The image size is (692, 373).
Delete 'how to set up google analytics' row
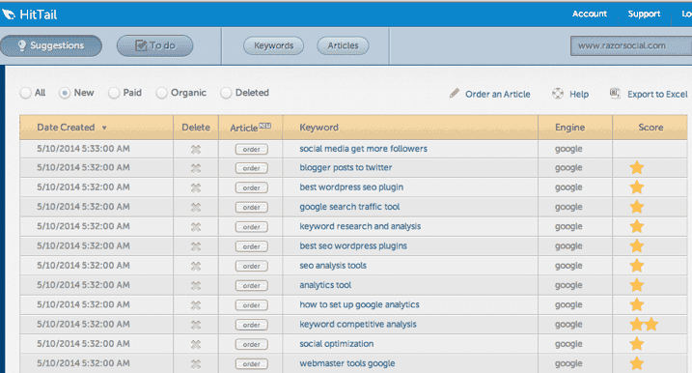(x=196, y=305)
